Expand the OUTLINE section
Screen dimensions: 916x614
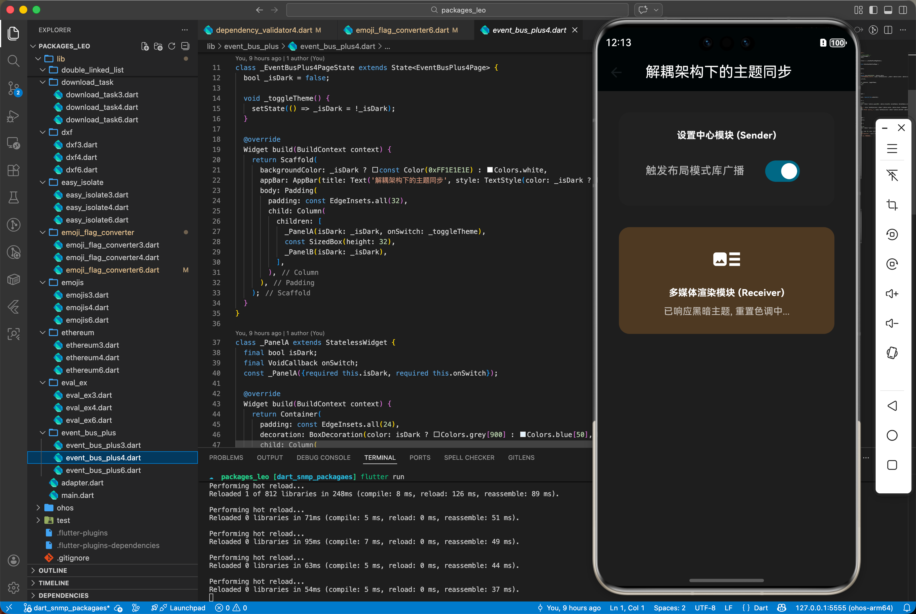(53, 570)
